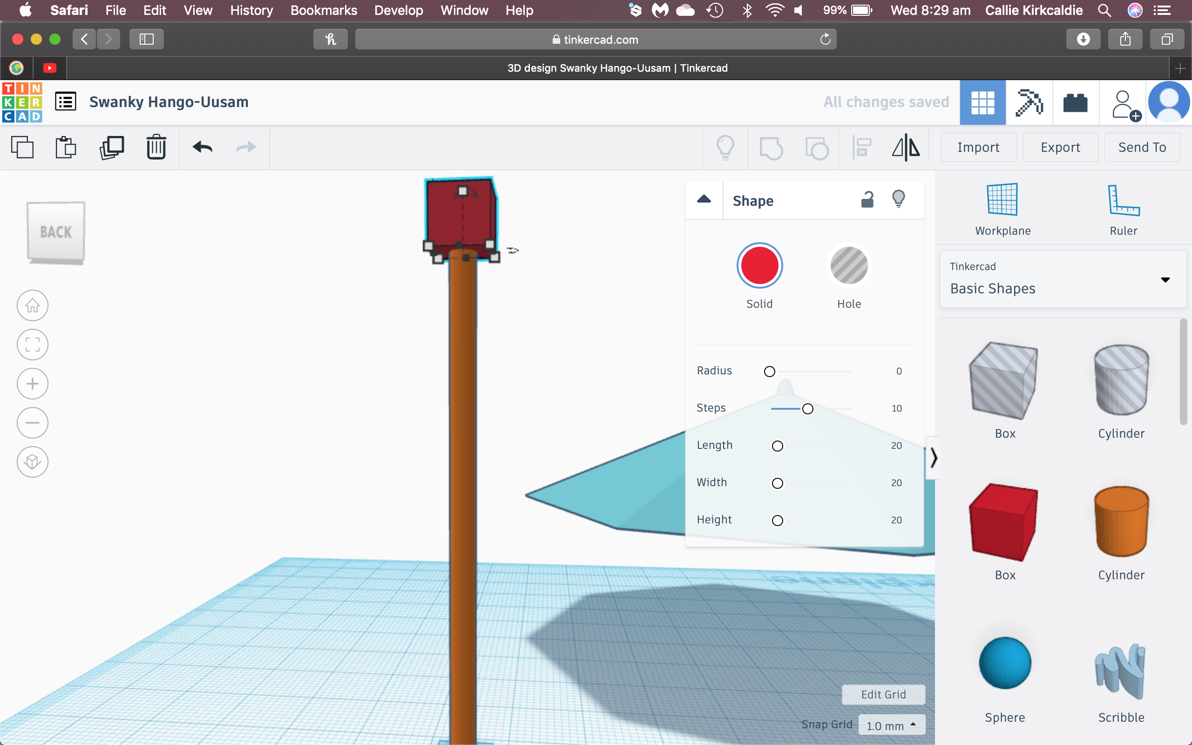Click the Duplicate and repeat icon
Screen dimensions: 1192x745
(x=112, y=147)
